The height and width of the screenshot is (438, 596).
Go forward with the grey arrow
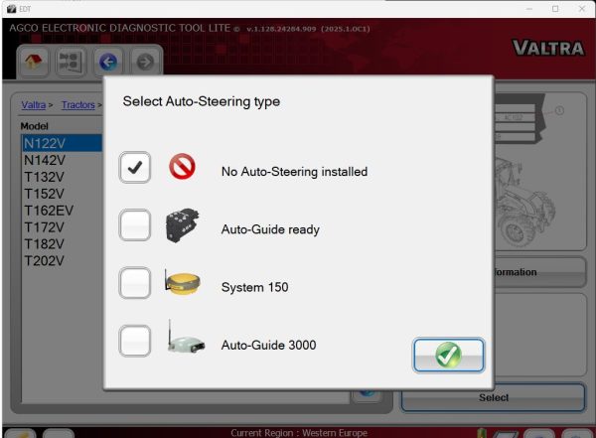(x=145, y=62)
